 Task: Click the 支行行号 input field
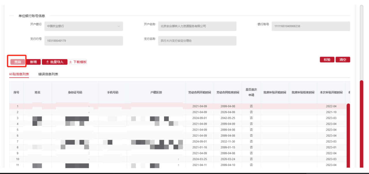(84, 41)
